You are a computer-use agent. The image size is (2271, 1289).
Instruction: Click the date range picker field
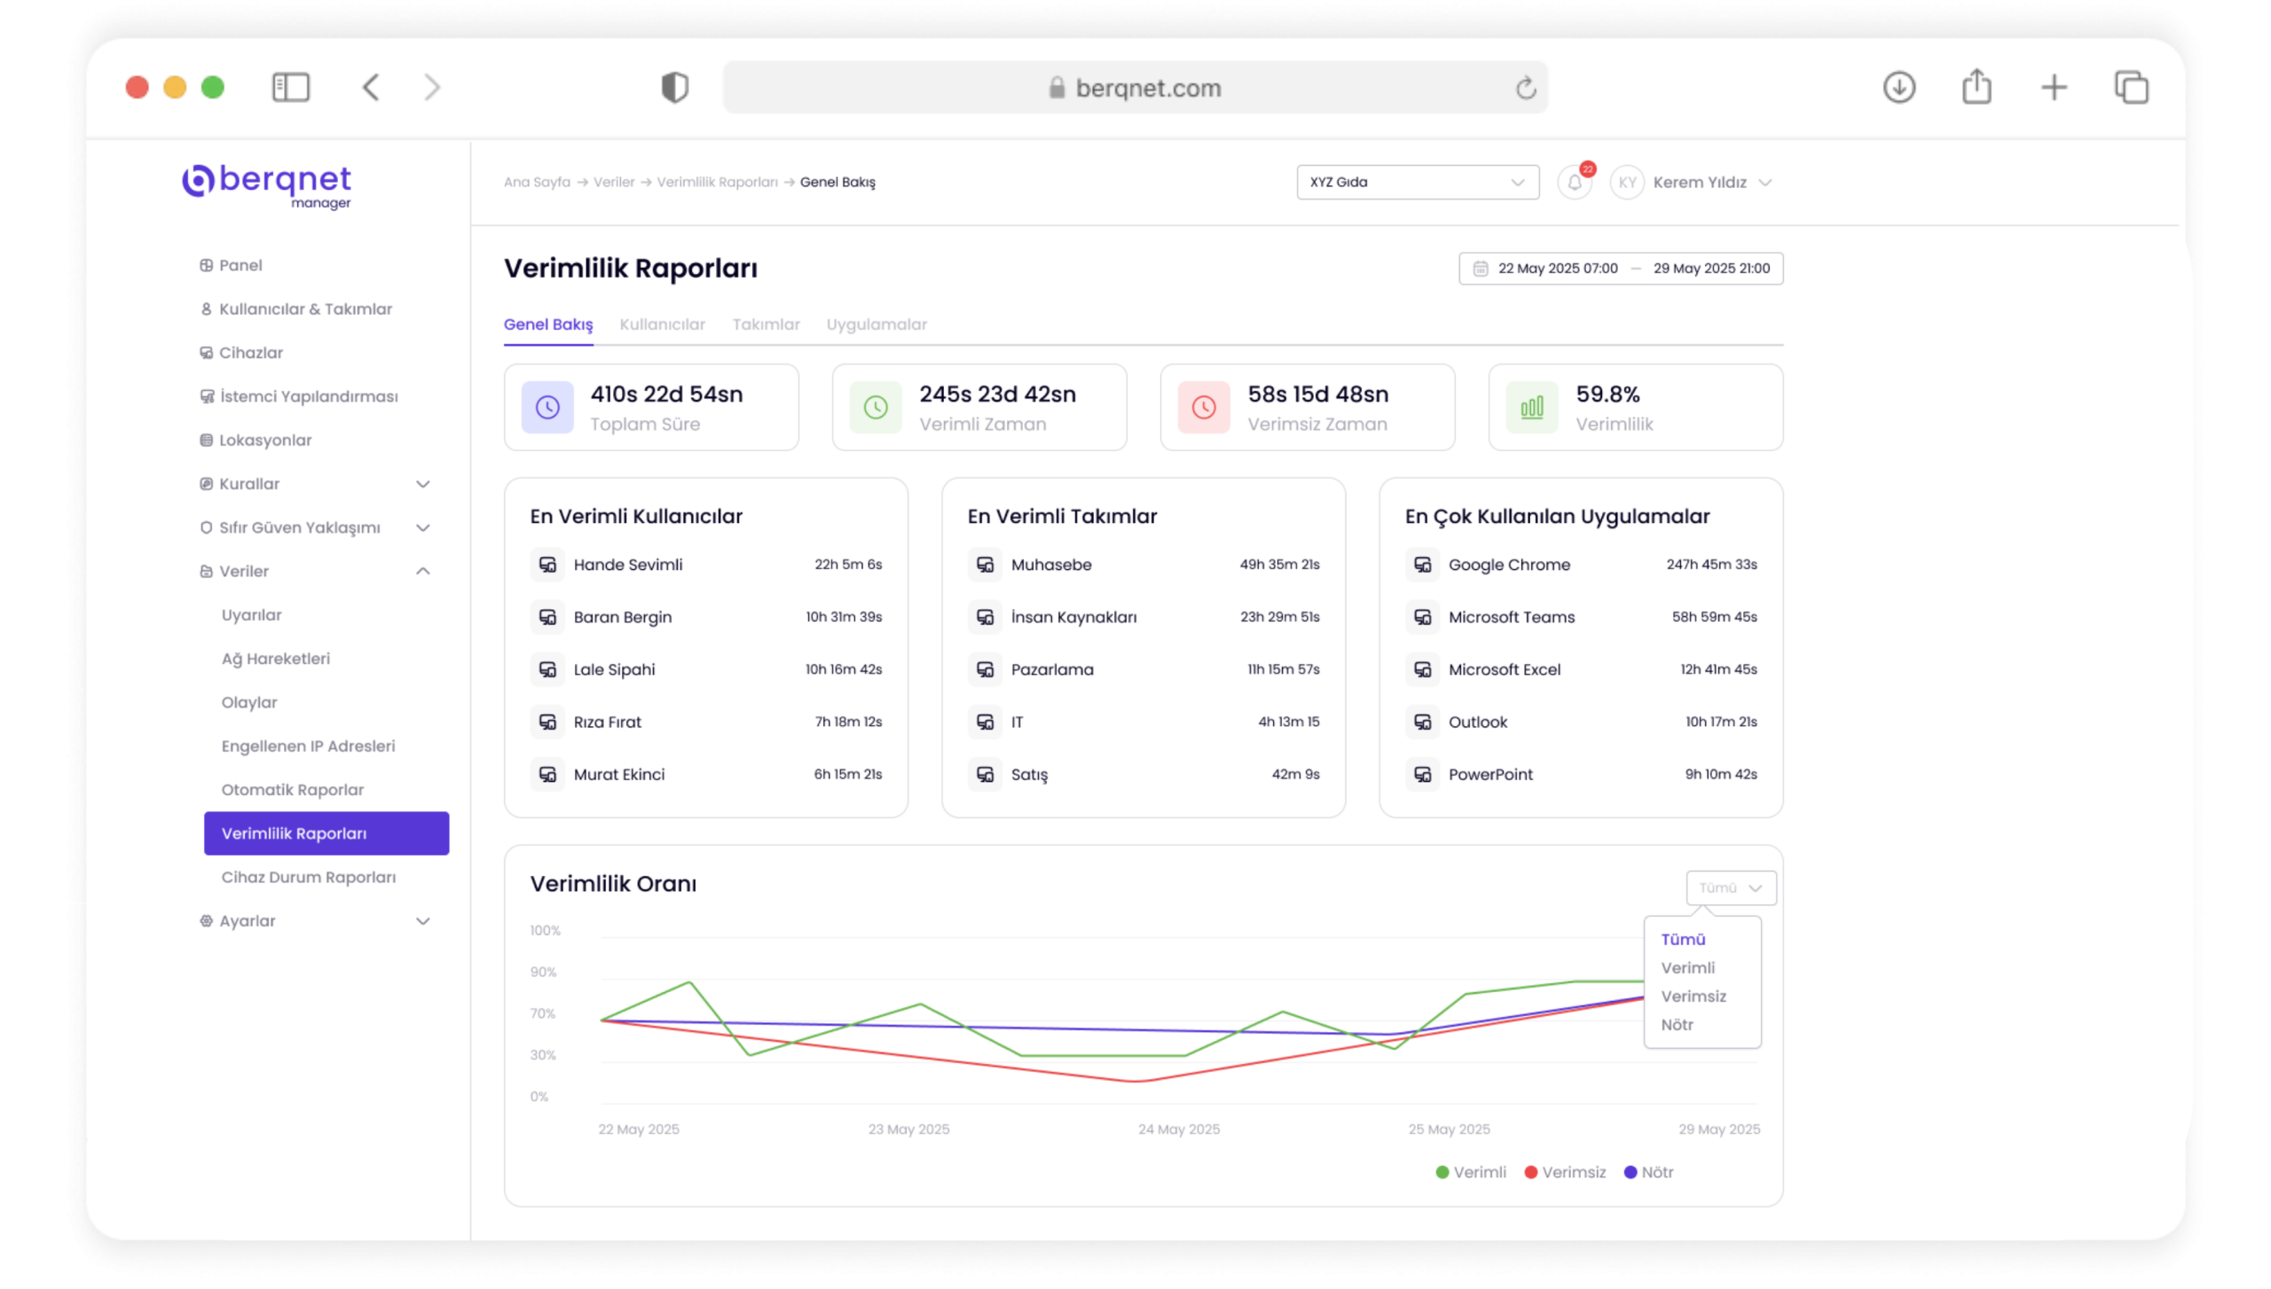pyautogui.click(x=1620, y=269)
